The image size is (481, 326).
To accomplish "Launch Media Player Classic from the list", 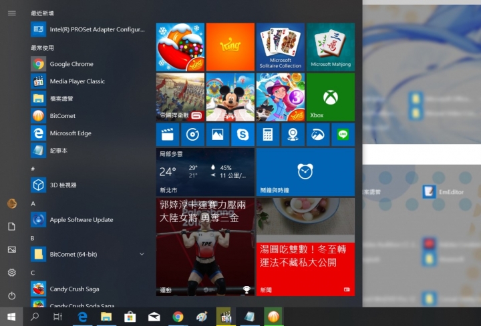I will [88, 81].
